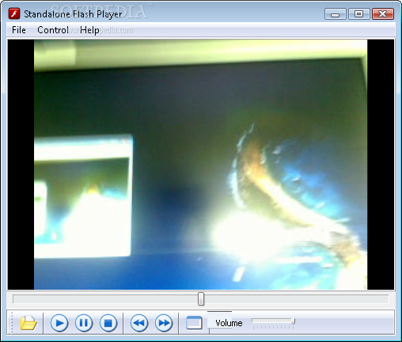Pause playback with the pause button

click(84, 323)
